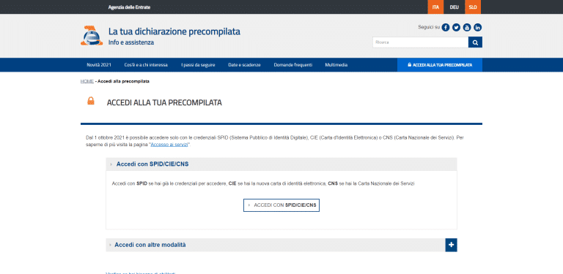The width and height of the screenshot is (563, 274).
Task: Open the Twitter social icon
Action: coord(457,27)
